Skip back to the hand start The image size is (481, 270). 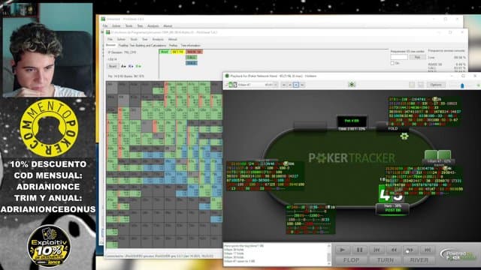click(377, 250)
